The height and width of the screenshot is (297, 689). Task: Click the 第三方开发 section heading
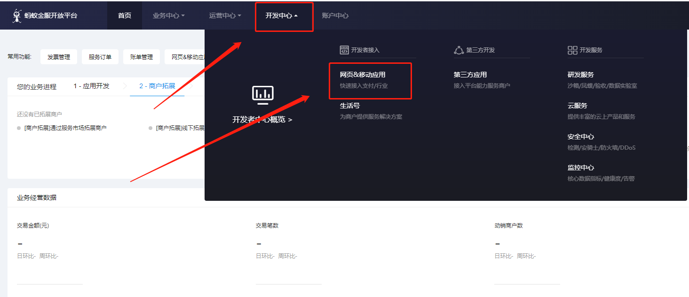pyautogui.click(x=481, y=50)
